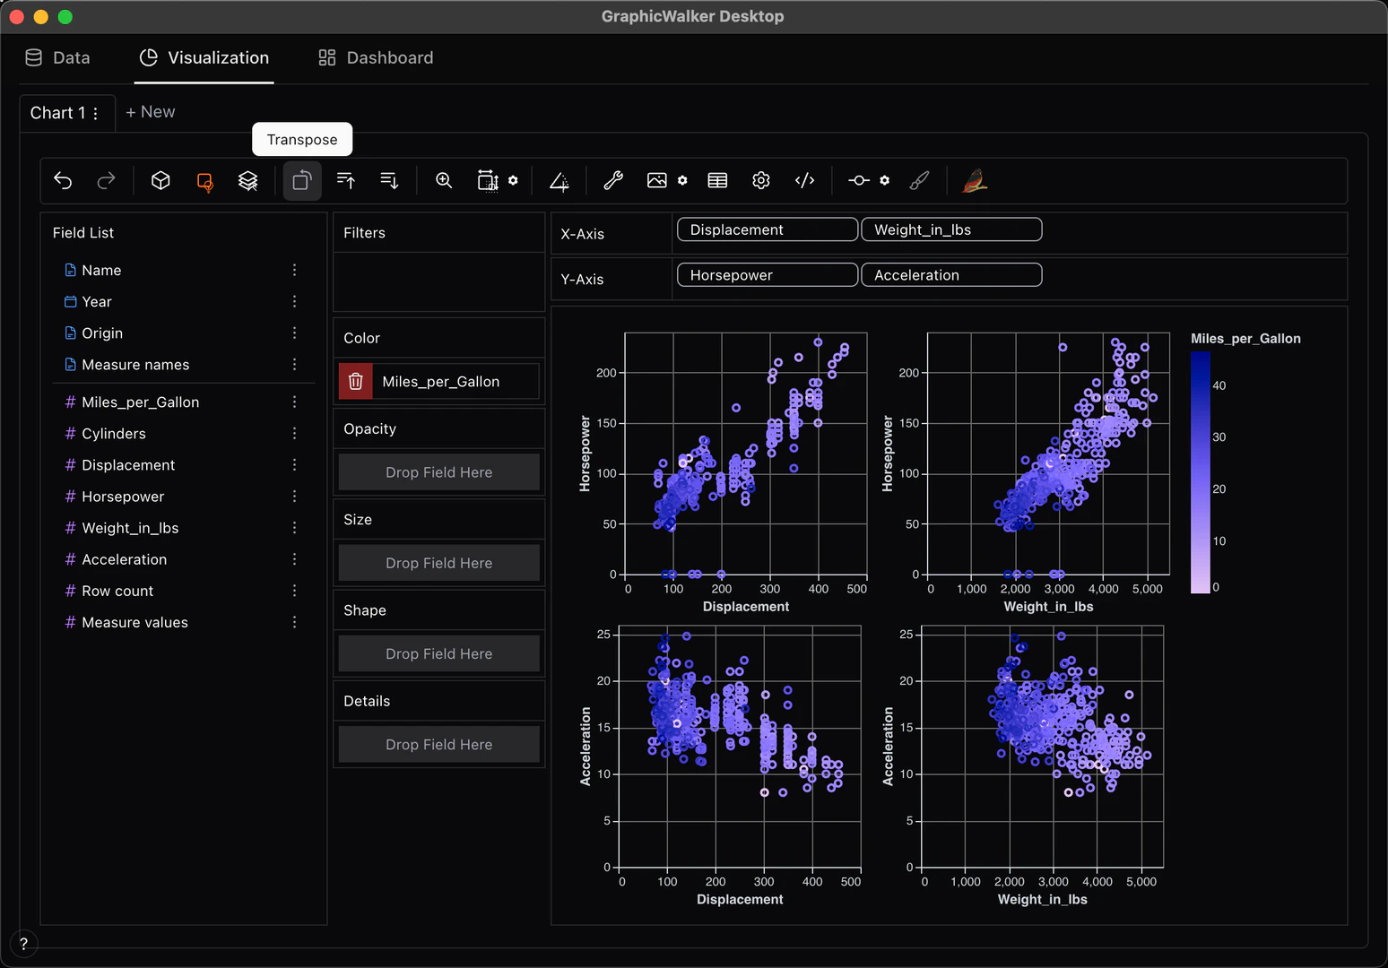Screen dimensions: 1388x968
Task: Toggle aggregation with the cube icon
Action: (x=160, y=180)
